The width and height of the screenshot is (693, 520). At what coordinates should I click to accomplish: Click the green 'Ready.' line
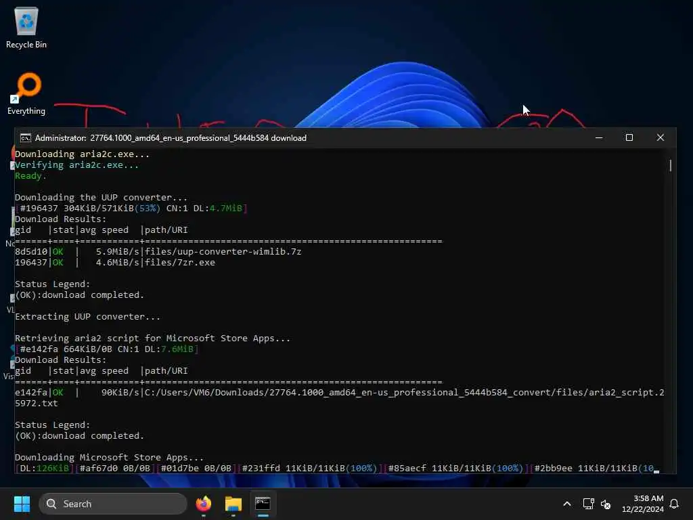tap(30, 175)
